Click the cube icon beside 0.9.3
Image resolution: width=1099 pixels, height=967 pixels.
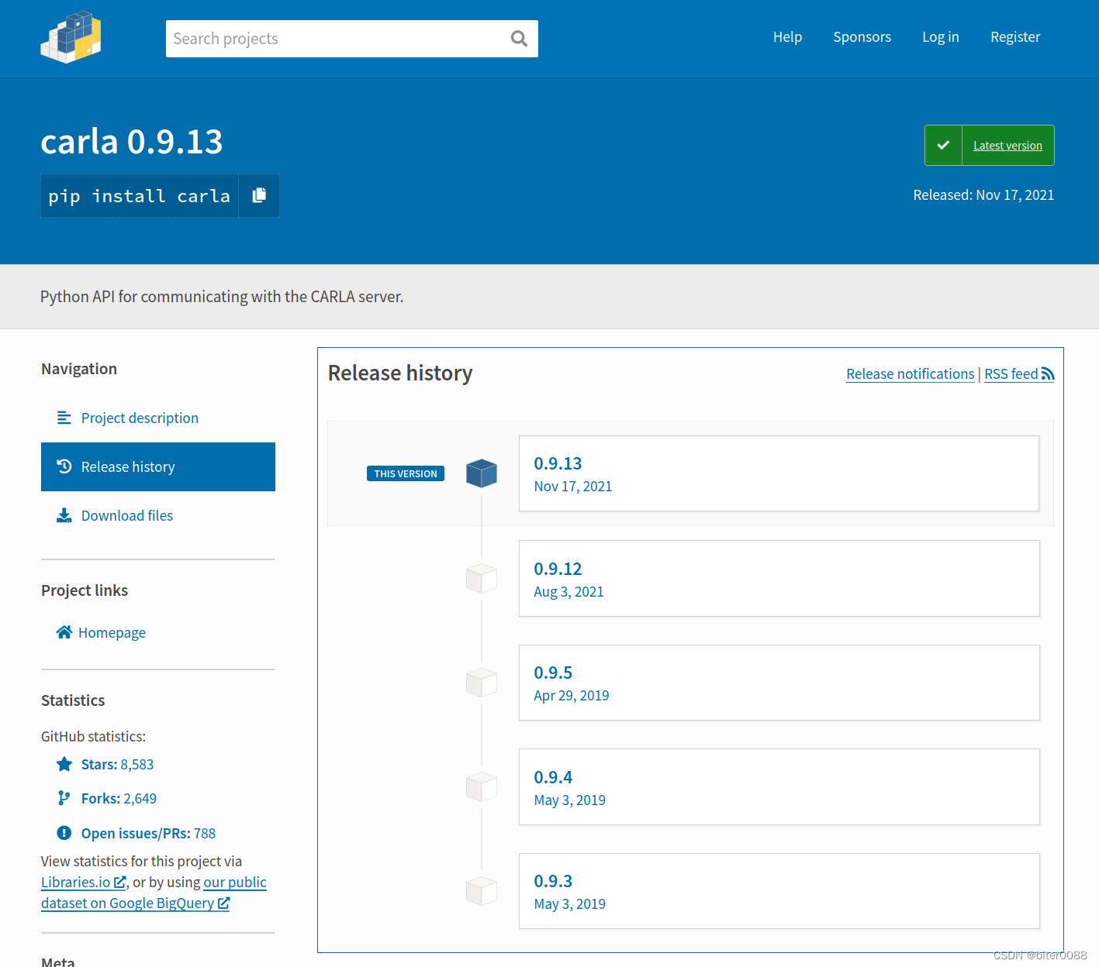pos(482,891)
